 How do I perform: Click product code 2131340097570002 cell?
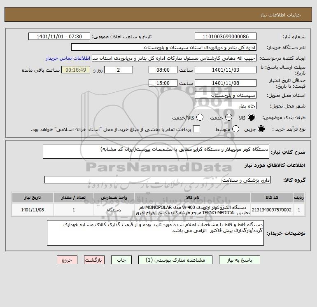[x=272, y=210]
